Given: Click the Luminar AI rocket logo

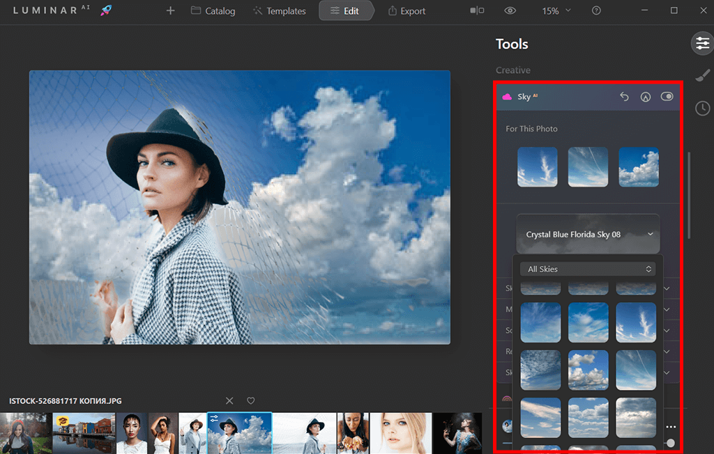Looking at the screenshot, I should pos(106,10).
